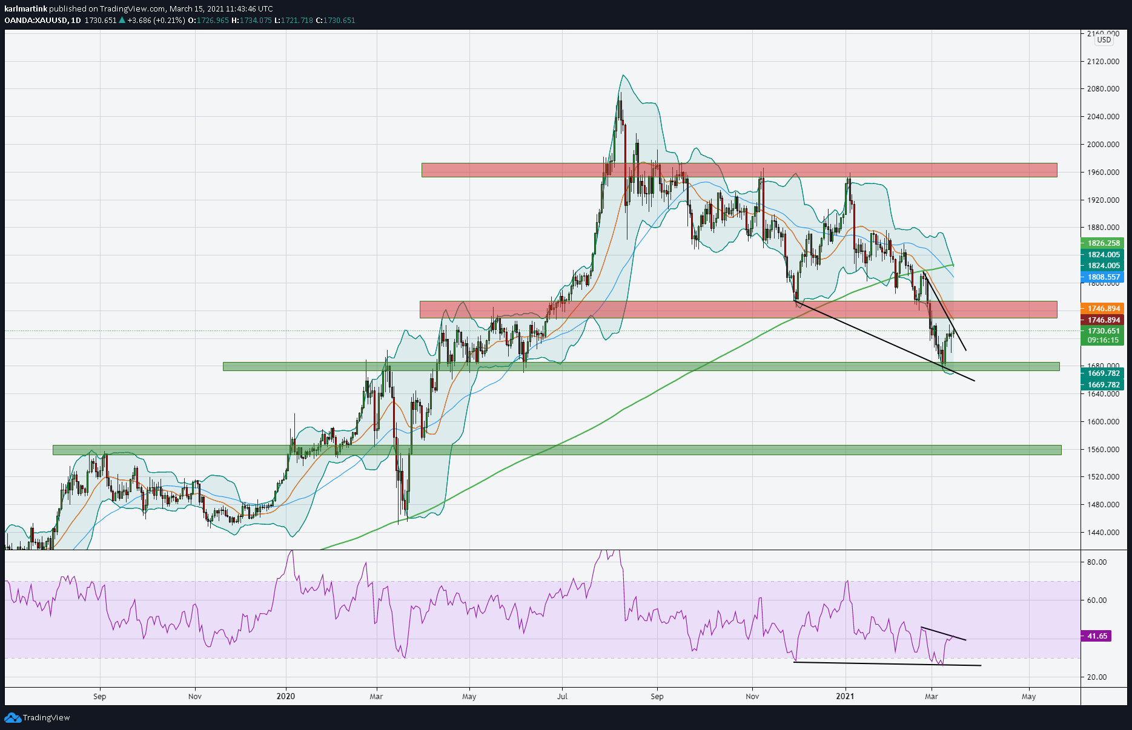Click the May label right of Mar 2021
The width and height of the screenshot is (1132, 730).
pyautogui.click(x=1029, y=696)
